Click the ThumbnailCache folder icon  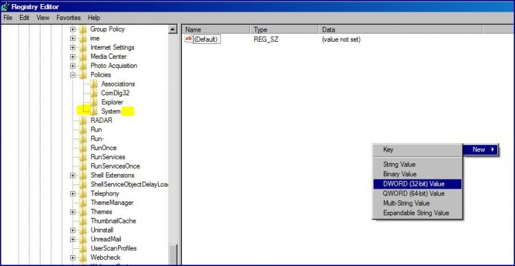[83, 221]
